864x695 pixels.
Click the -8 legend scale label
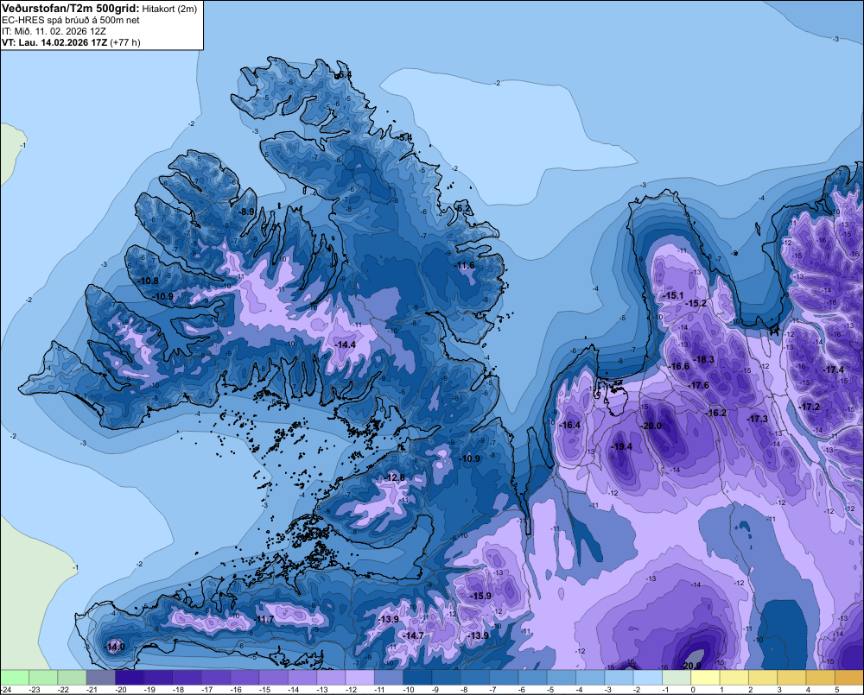tap(465, 690)
